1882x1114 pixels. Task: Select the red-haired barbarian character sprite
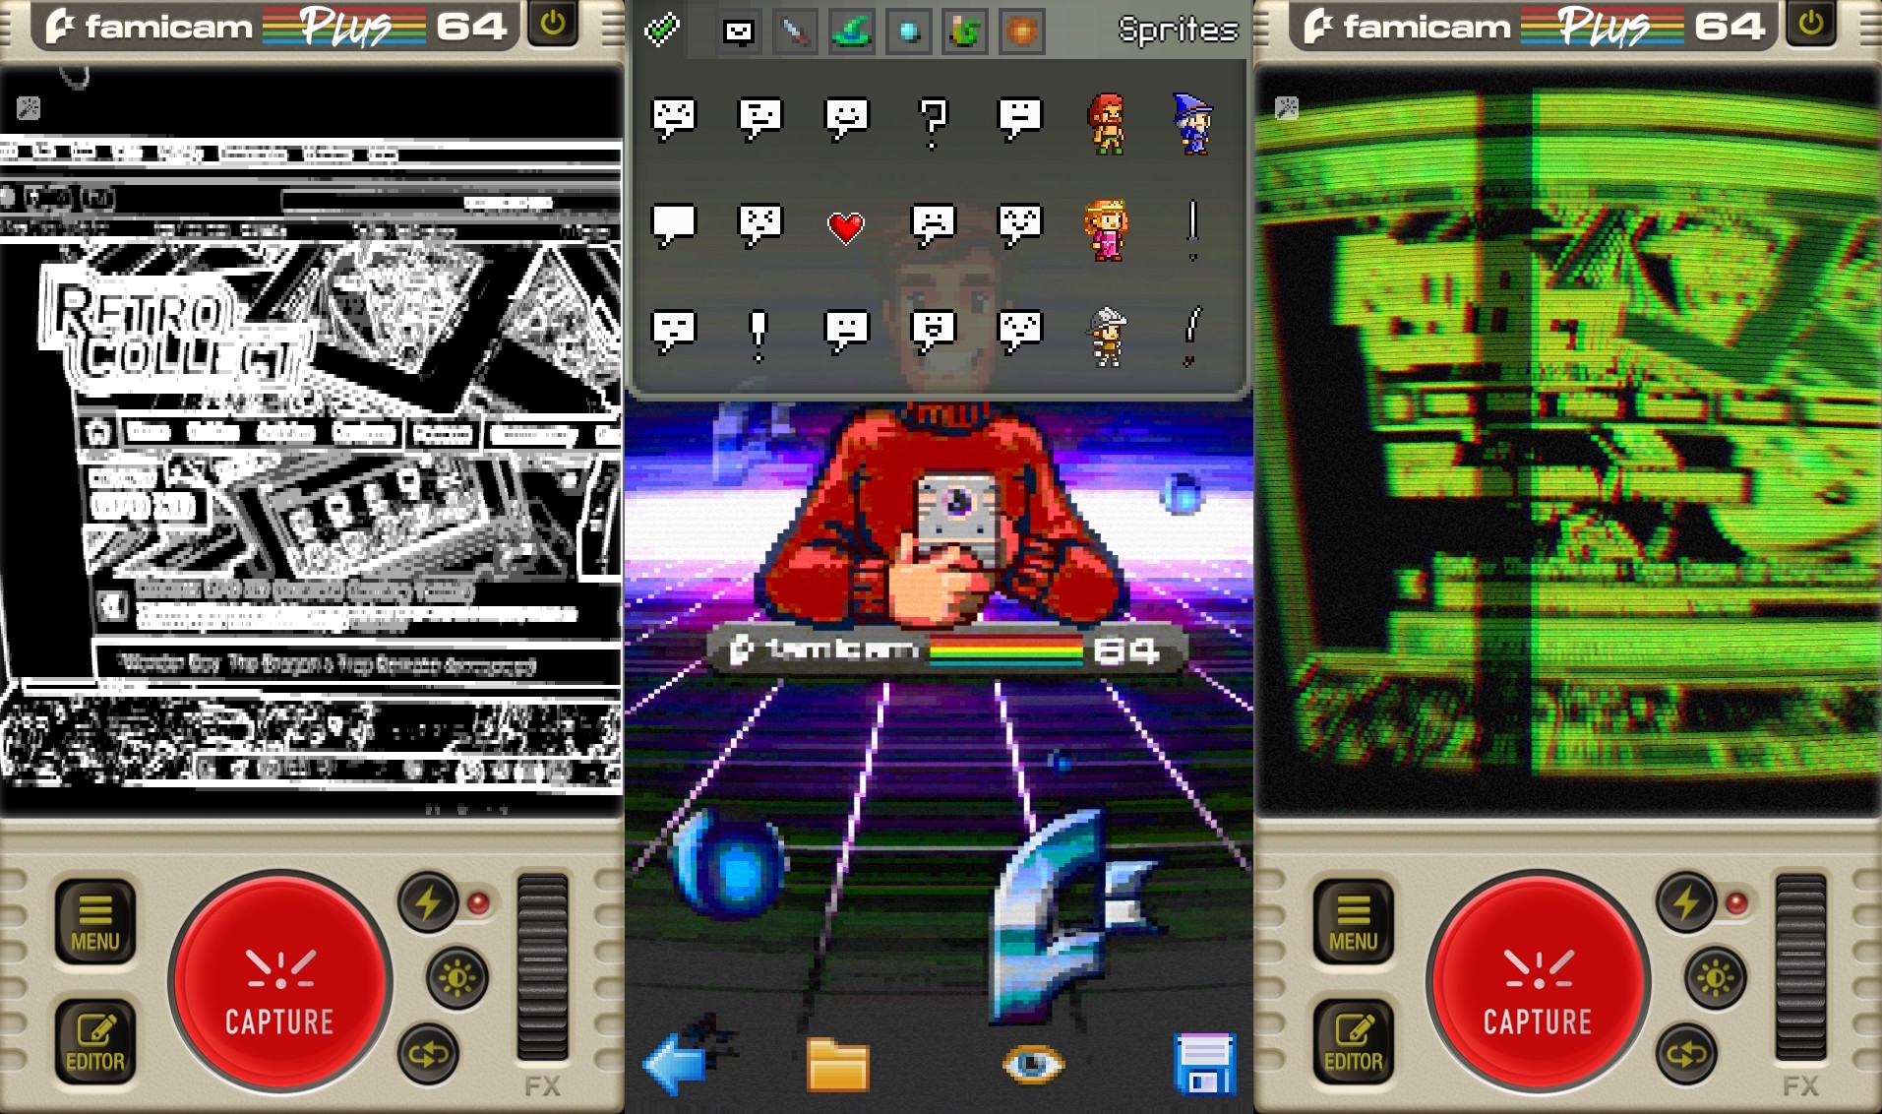click(x=1107, y=124)
